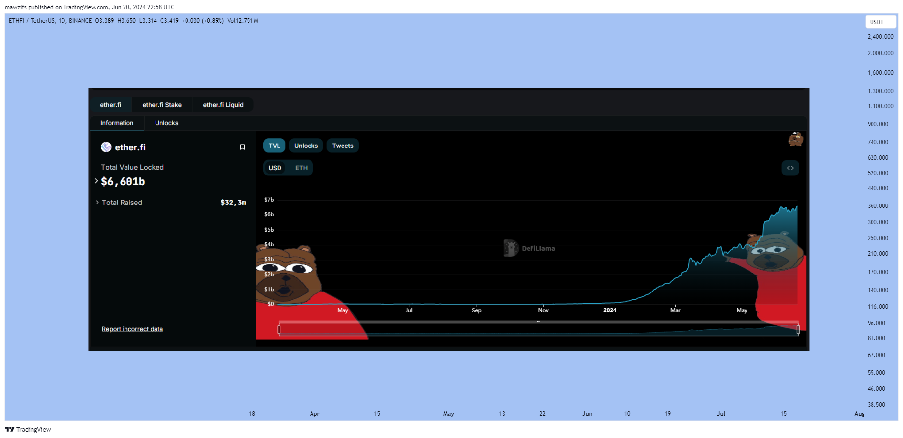Grab the left range slider handle

[x=279, y=330]
